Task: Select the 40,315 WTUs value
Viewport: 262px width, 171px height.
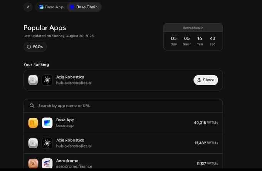Action: pos(206,123)
